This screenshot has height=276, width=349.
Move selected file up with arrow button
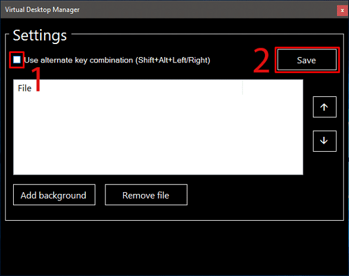[325, 107]
